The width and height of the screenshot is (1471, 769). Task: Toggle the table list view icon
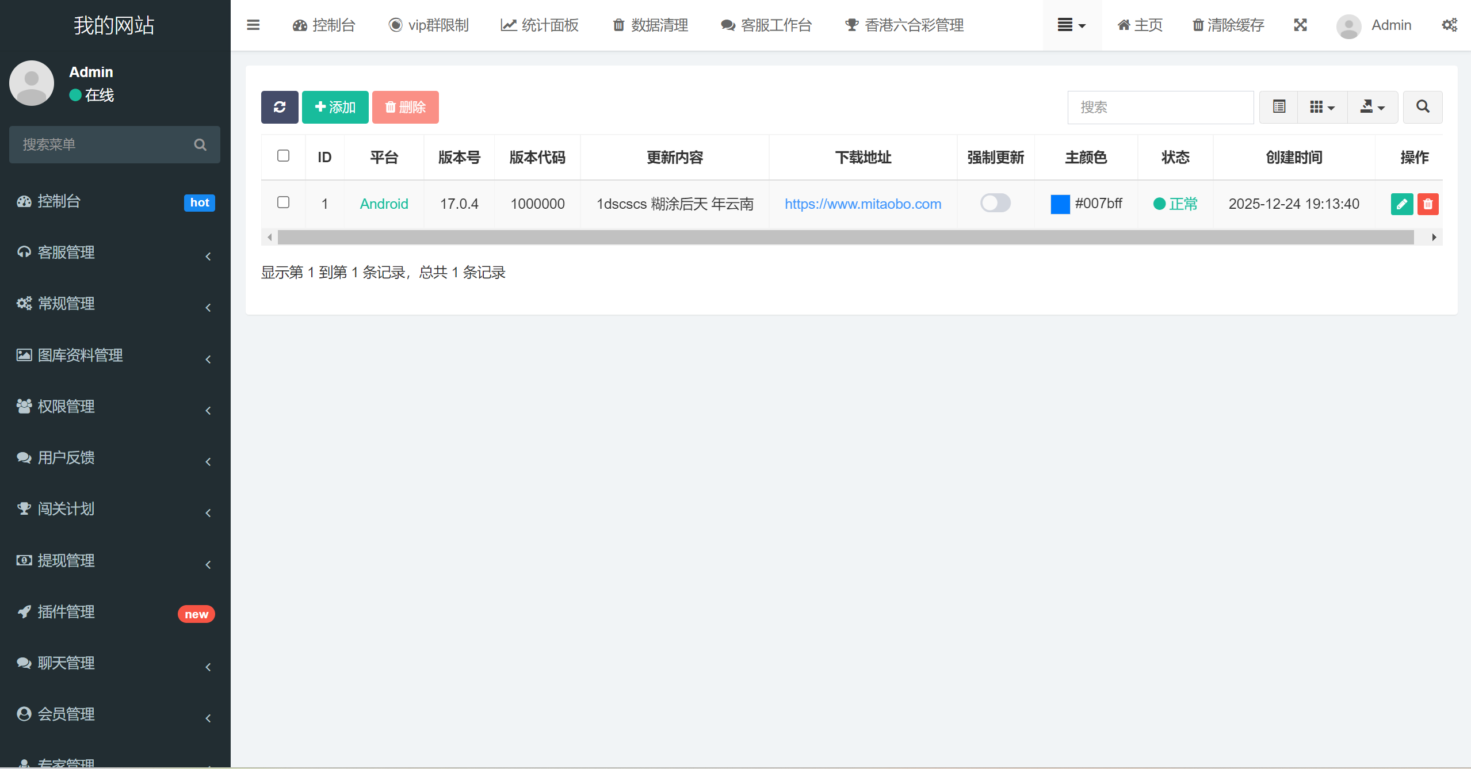(x=1279, y=107)
